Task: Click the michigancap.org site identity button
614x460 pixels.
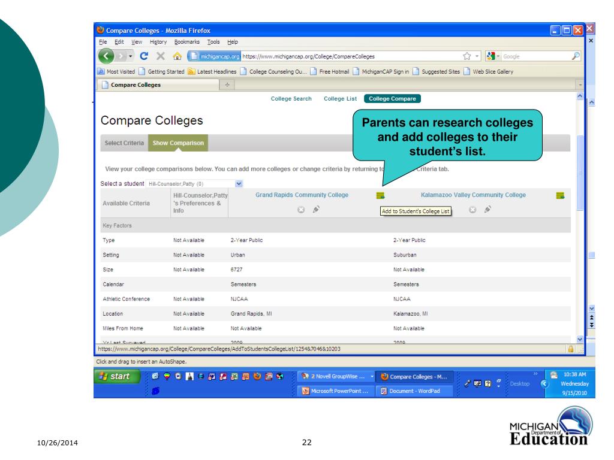Action: coord(215,56)
